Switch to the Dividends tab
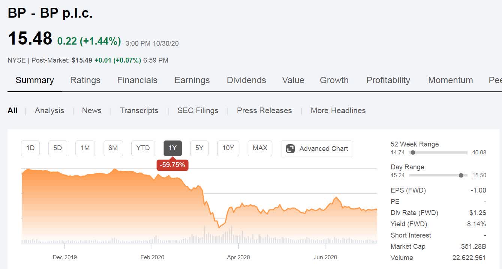The width and height of the screenshot is (502, 269). tap(246, 80)
